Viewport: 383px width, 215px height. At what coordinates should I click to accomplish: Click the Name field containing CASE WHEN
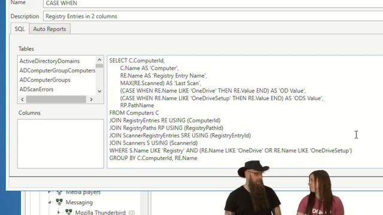213,4
